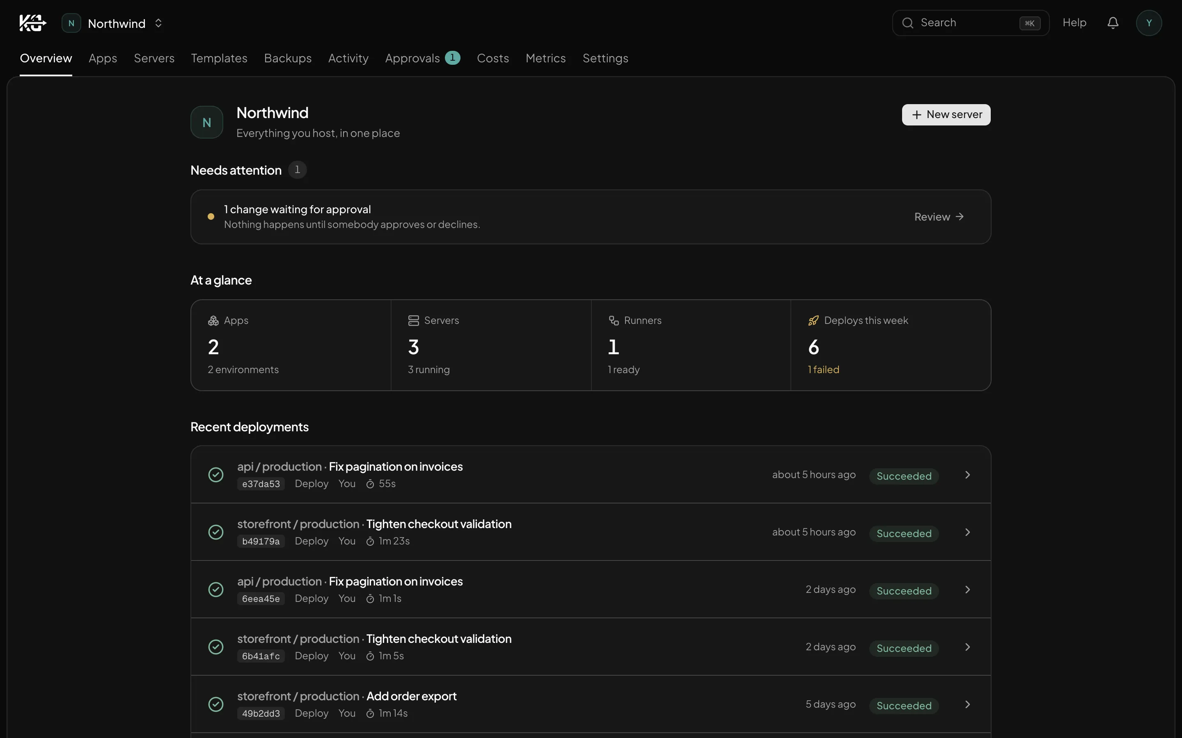Click the timer icon beside 1m 1s
1182x738 pixels.
370,599
